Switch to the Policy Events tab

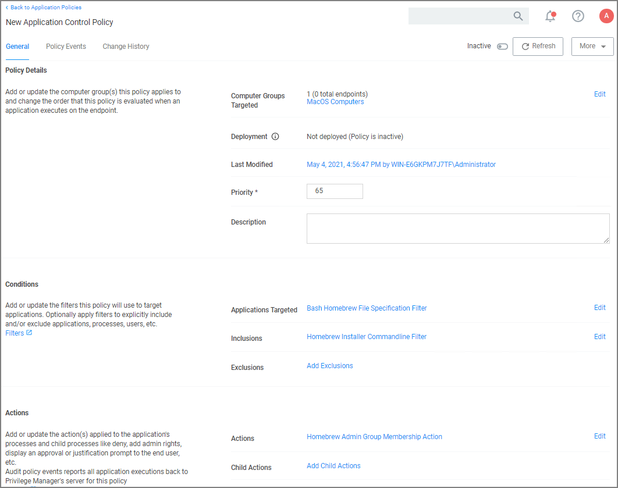coord(66,47)
